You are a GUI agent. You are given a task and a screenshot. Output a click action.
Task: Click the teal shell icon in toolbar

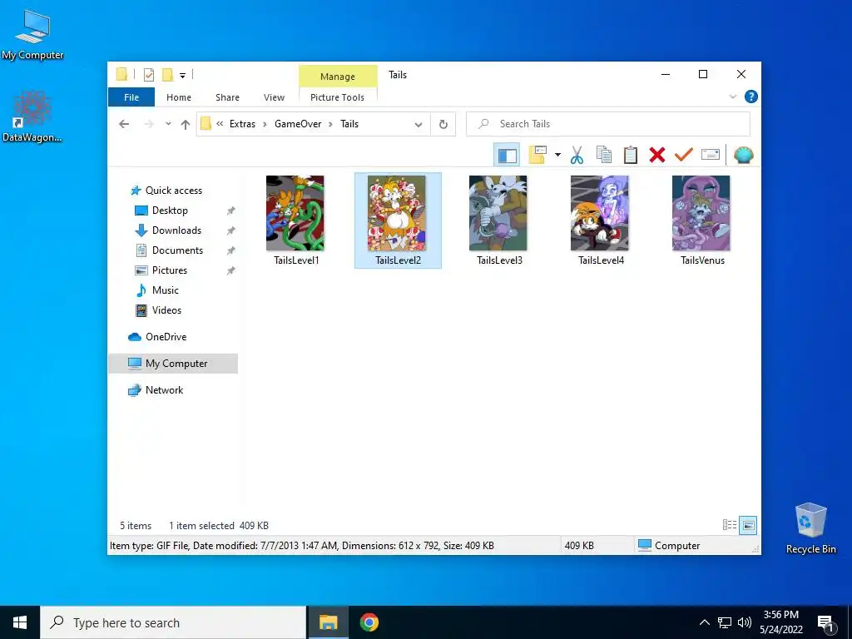(x=743, y=156)
